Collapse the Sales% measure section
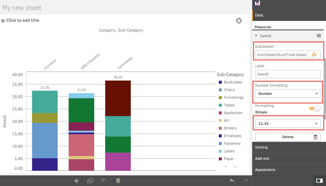This screenshot has width=326, height=186. coord(256,36)
